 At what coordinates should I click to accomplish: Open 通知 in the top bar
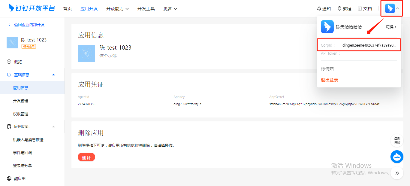click(327, 9)
